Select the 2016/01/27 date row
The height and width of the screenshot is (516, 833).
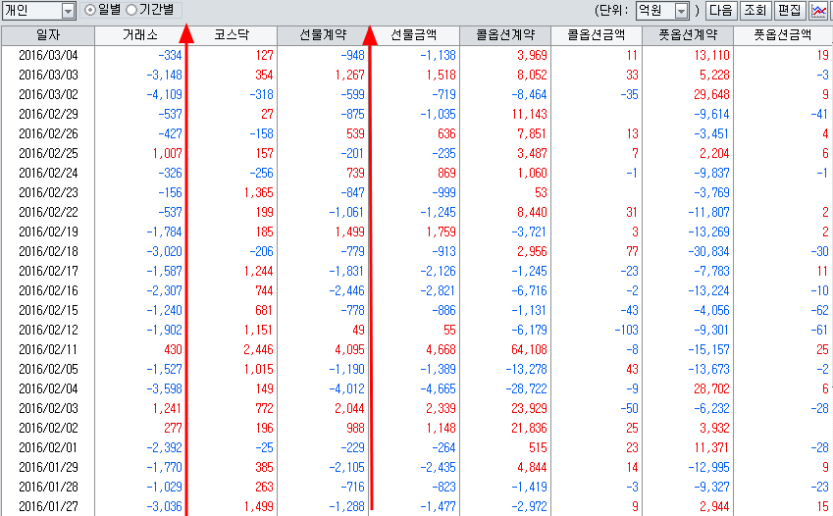click(47, 506)
